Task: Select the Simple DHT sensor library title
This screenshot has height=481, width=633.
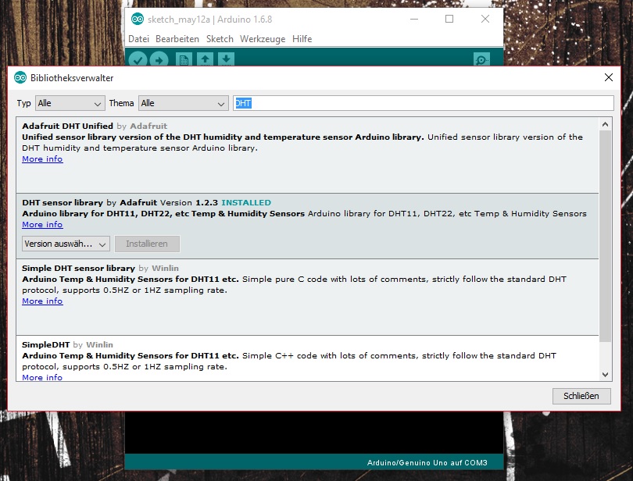Action: click(78, 268)
